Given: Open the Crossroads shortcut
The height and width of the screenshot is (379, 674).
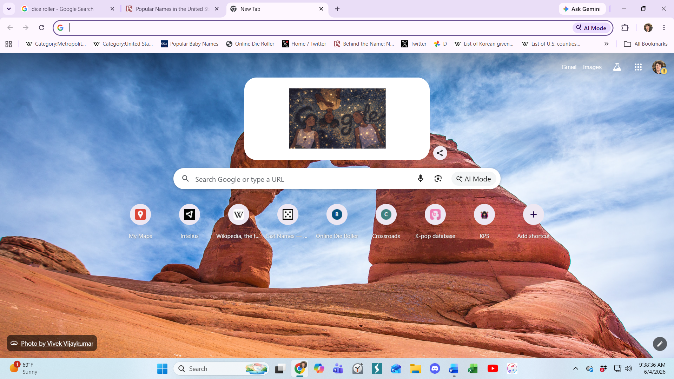Looking at the screenshot, I should tap(386, 222).
